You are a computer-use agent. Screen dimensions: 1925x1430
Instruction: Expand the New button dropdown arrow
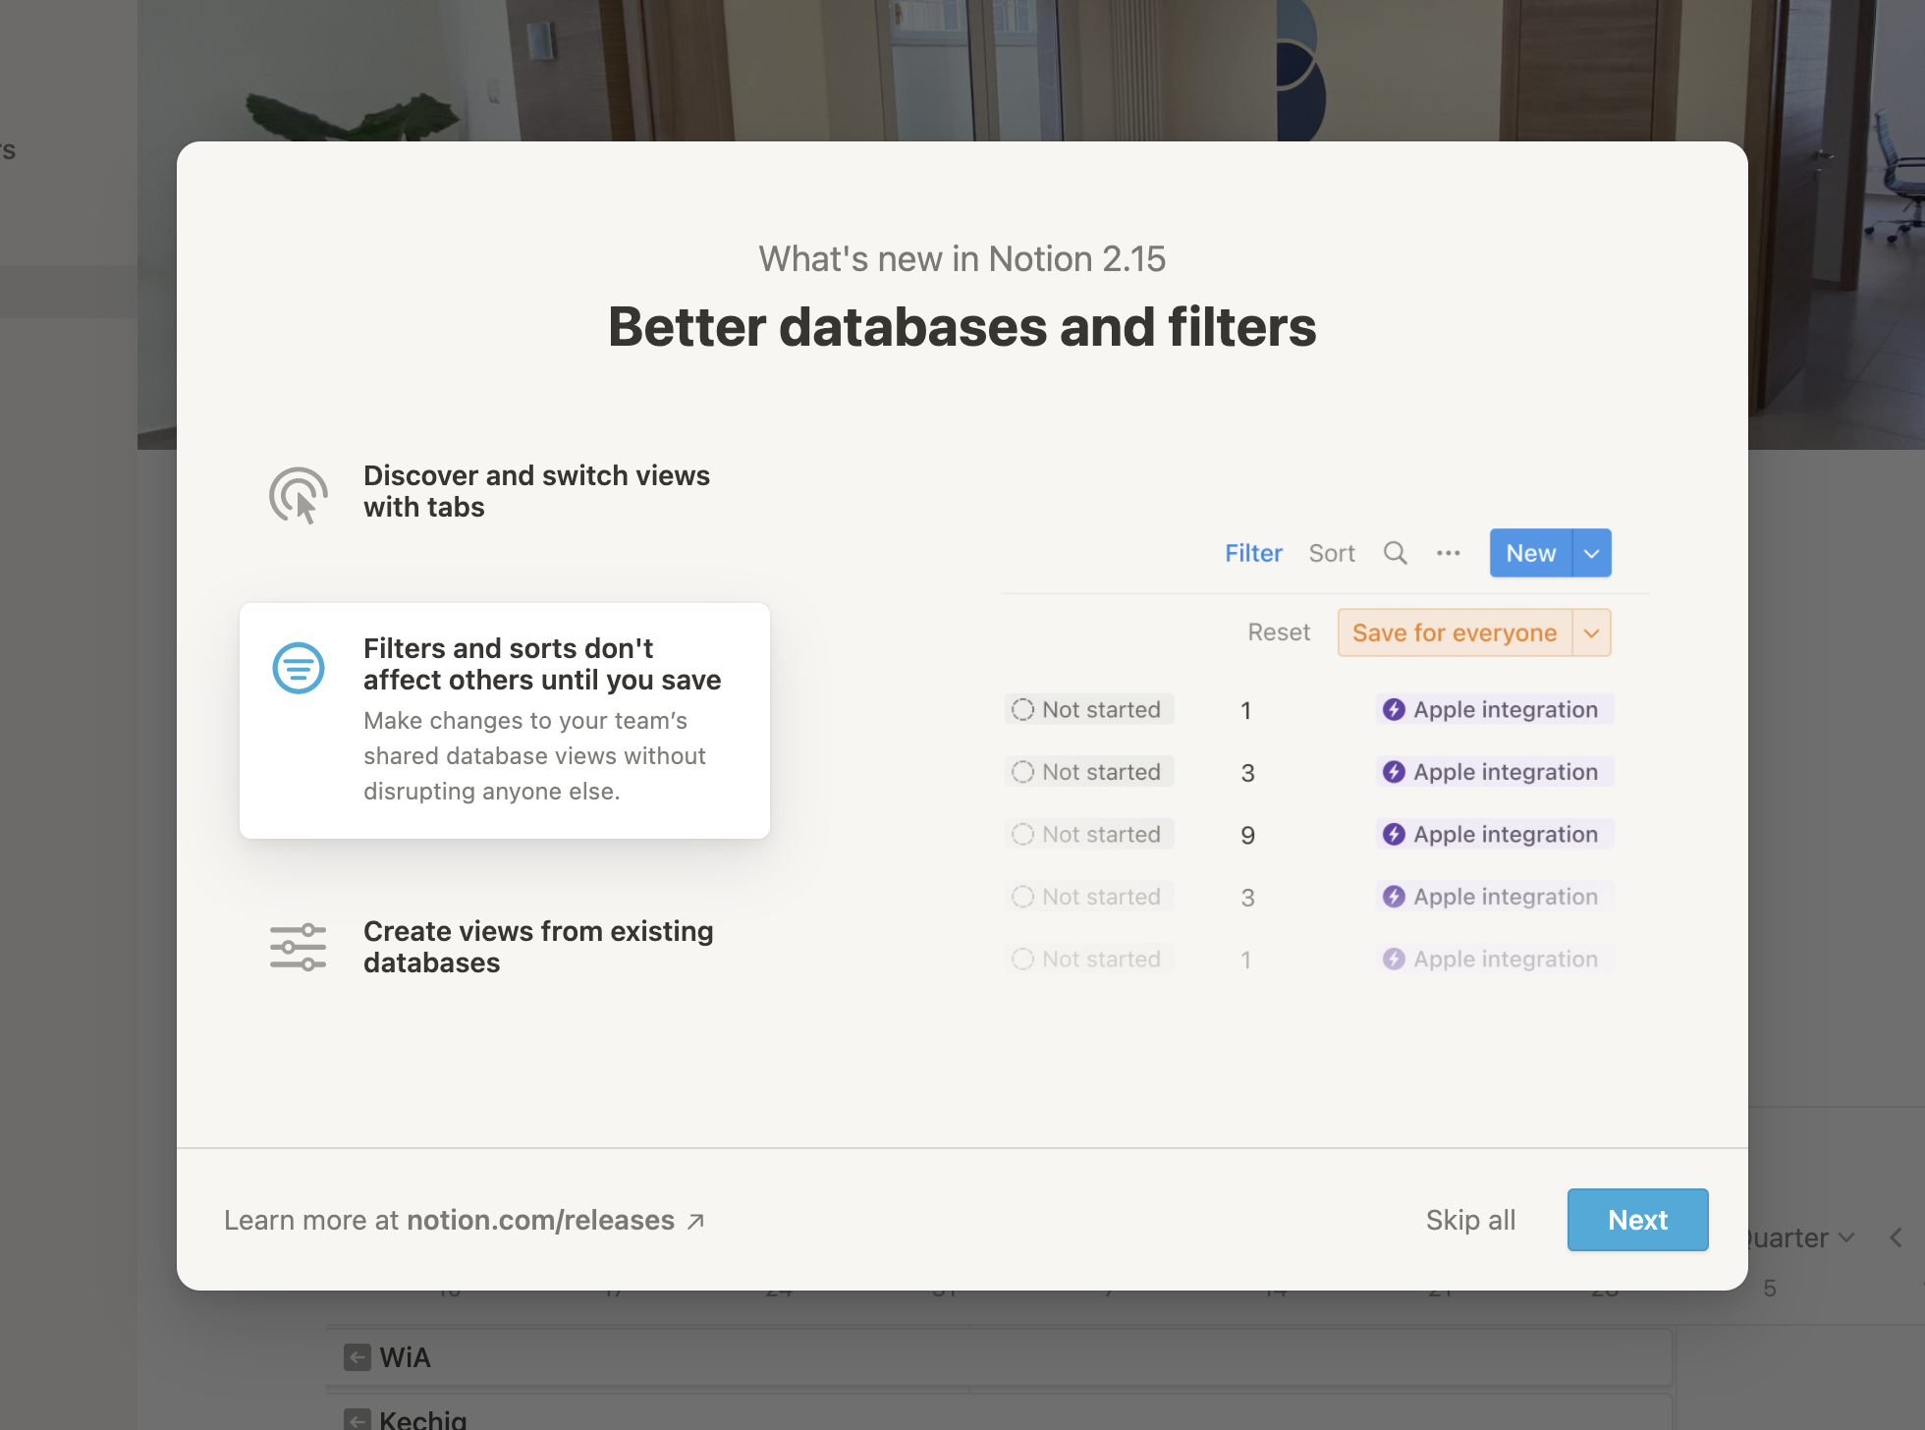[1592, 553]
